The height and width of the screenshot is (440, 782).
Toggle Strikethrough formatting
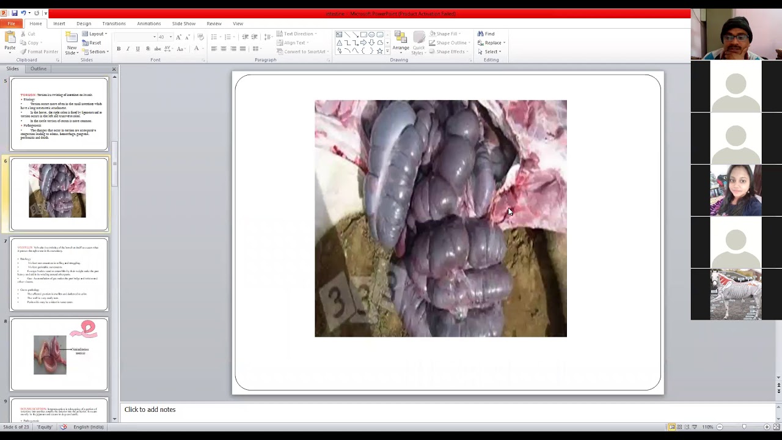[x=158, y=49]
